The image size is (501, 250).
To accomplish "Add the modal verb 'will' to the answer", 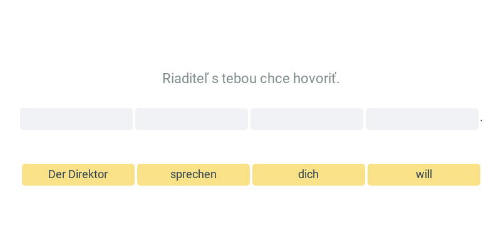I will pyautogui.click(x=424, y=174).
